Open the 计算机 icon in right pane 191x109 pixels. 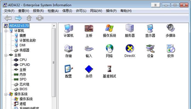(69, 31)
